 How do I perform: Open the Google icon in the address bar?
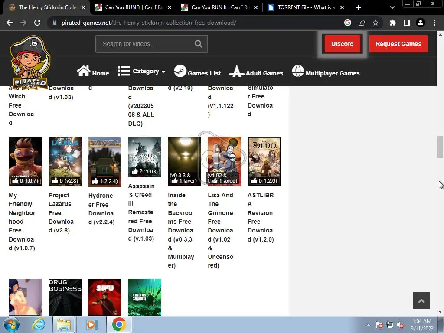(x=348, y=23)
